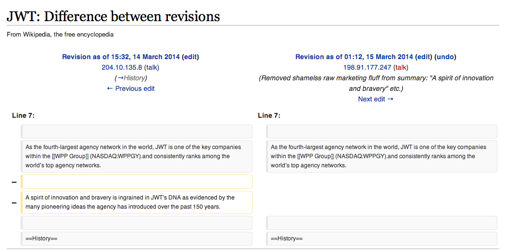Viewport: 506px width, 250px height.
Task: Select the removed 'A spirit of innovation and bravery' paragraph
Action: point(137,202)
